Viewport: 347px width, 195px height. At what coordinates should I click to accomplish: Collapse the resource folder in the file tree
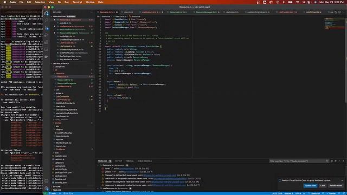(60, 73)
